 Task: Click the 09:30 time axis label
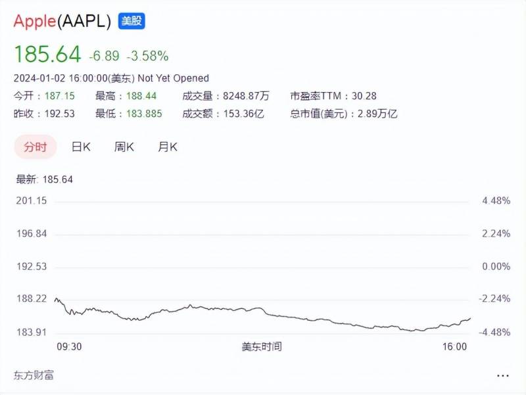click(x=69, y=347)
